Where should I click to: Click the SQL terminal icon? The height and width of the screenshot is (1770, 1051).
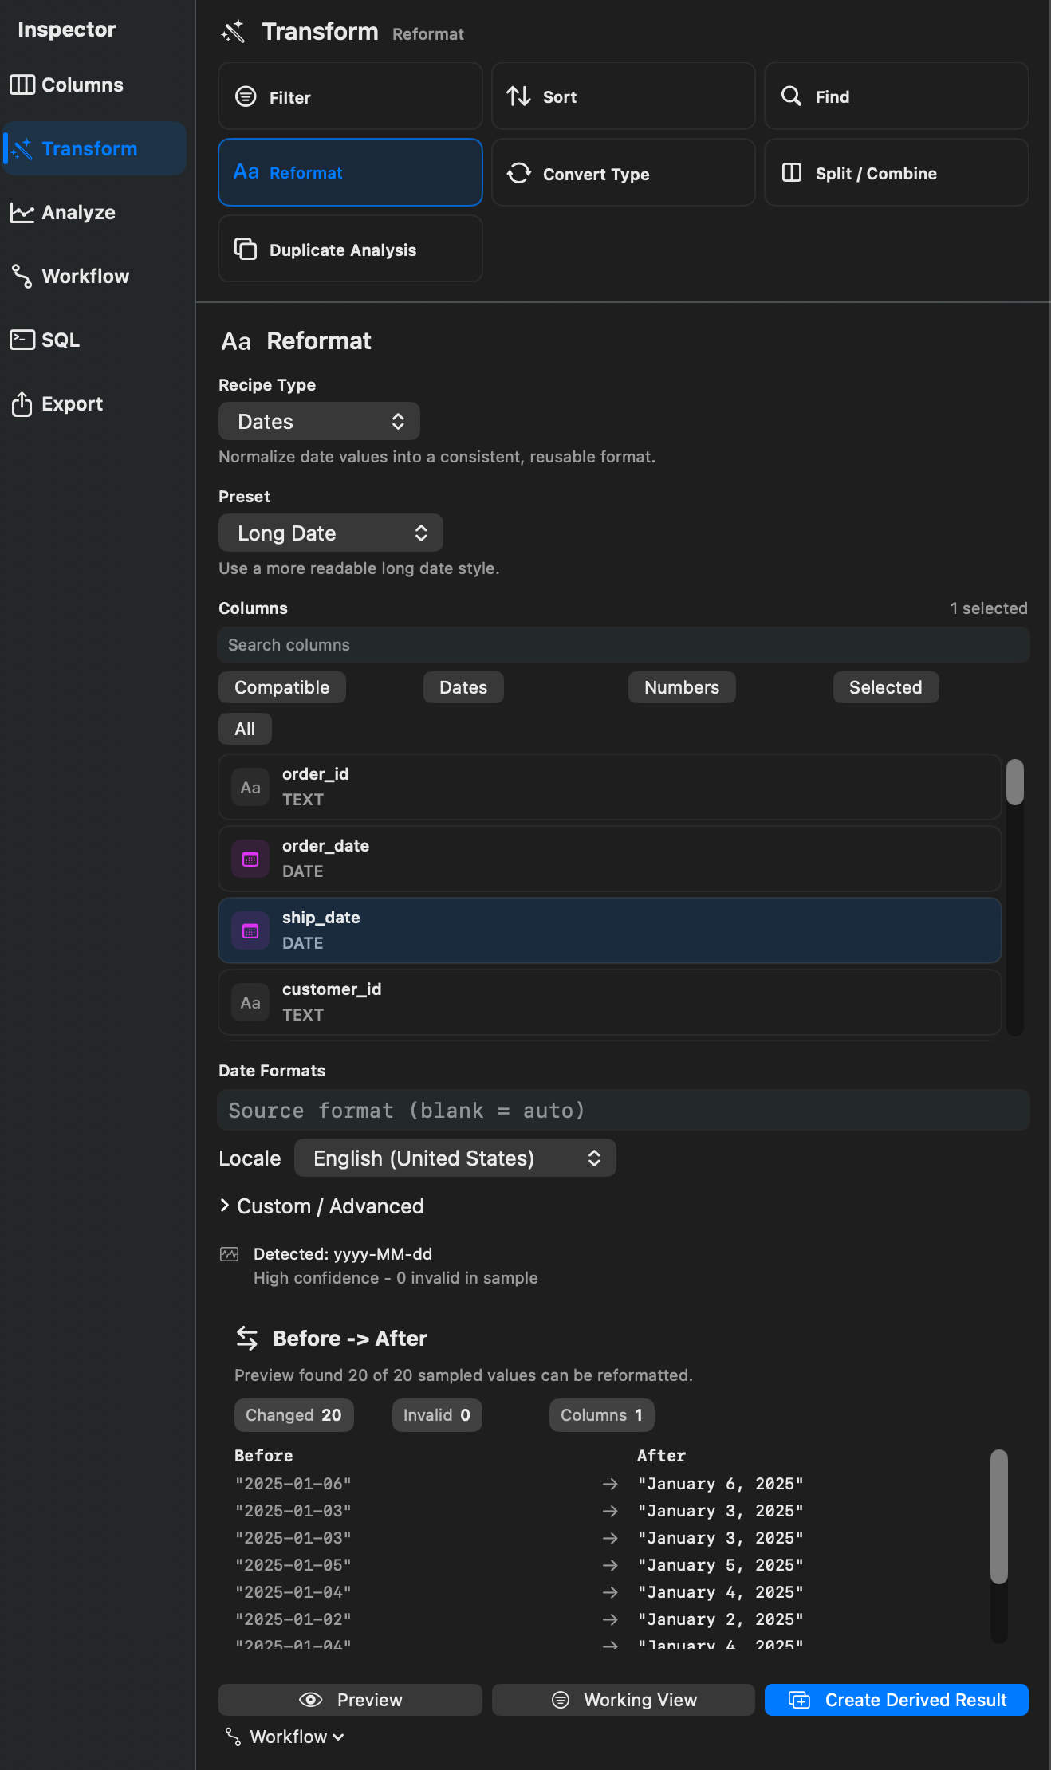pos(22,340)
